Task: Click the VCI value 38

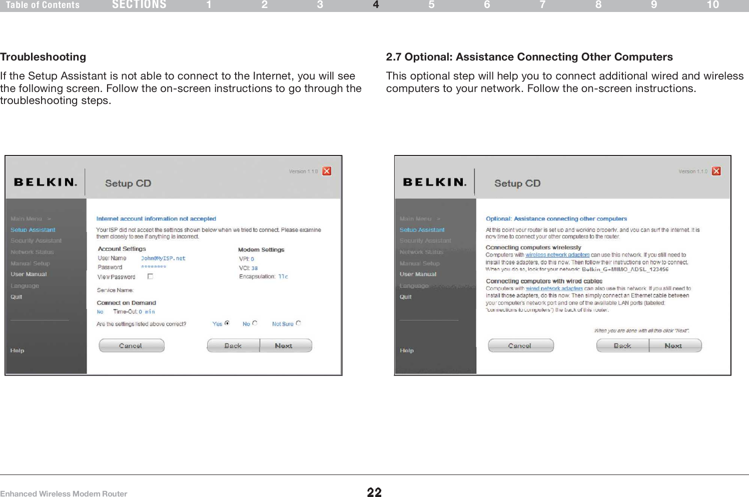Action: (x=255, y=268)
